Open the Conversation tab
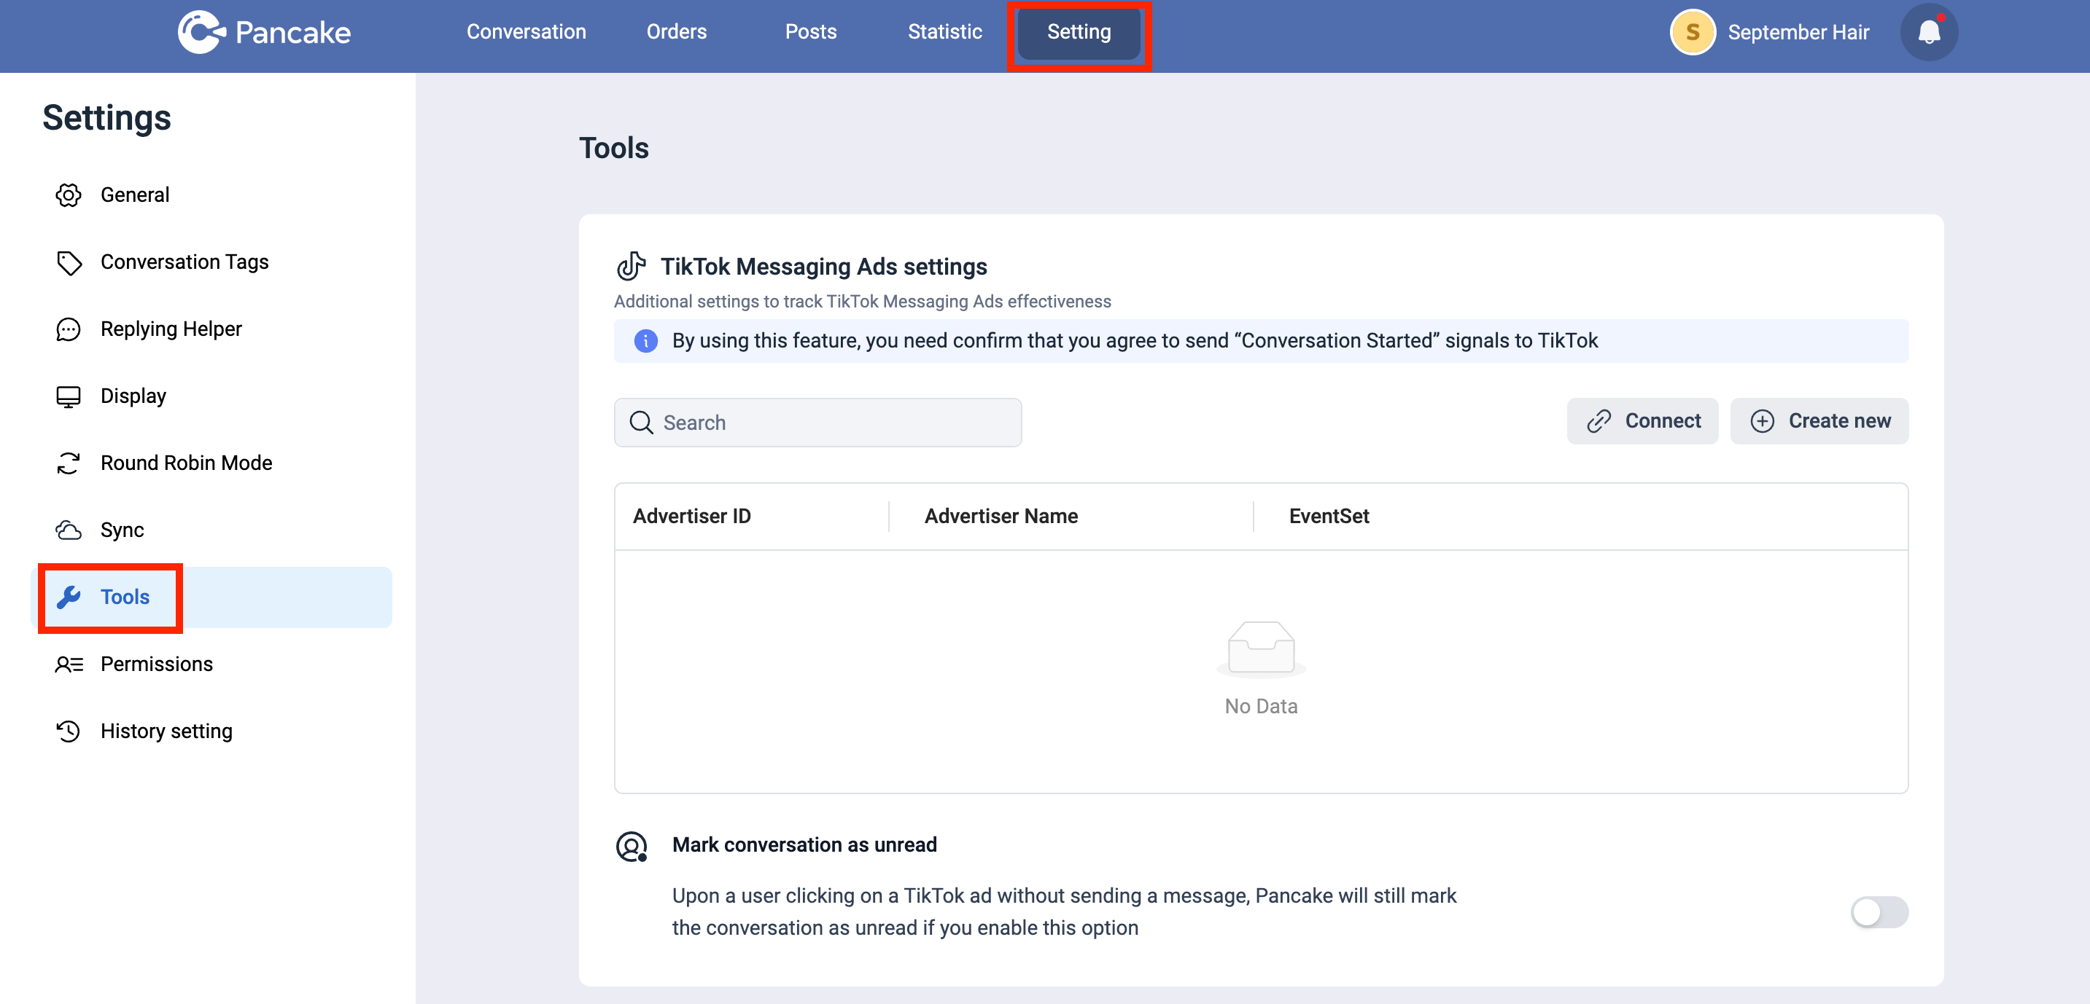 (x=526, y=31)
